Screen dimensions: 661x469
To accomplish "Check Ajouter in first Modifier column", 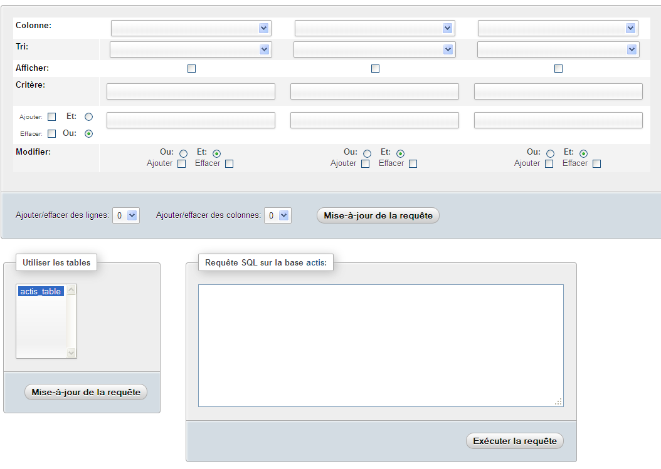I will click(182, 164).
